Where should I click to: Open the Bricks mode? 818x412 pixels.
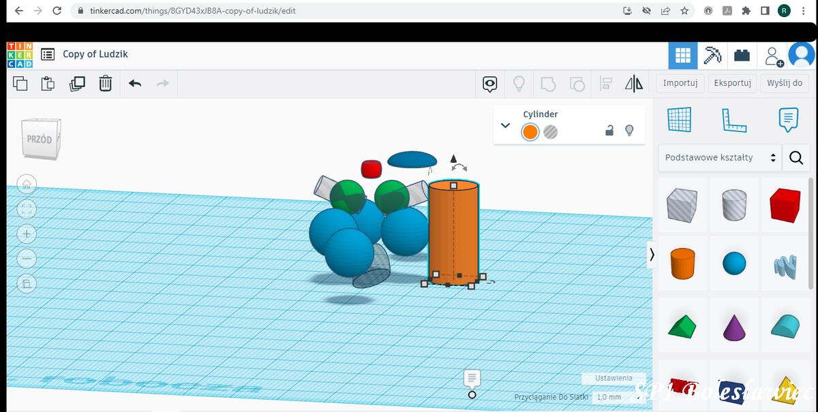coord(742,55)
